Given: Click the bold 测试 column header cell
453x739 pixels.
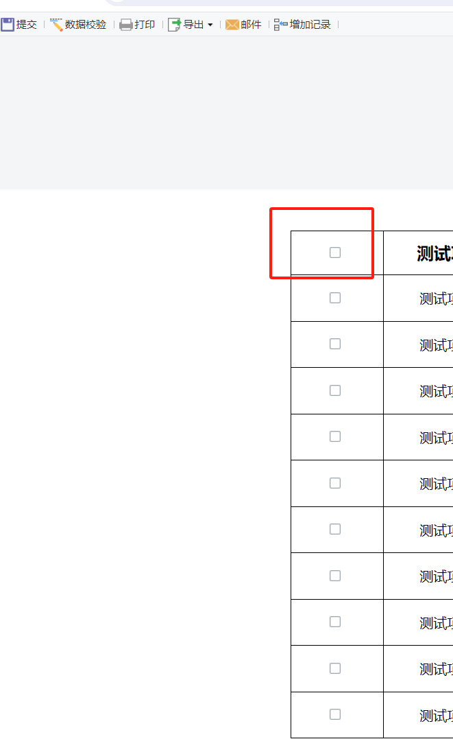Looking at the screenshot, I should click(418, 253).
